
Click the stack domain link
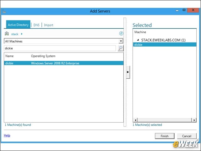click(15, 34)
